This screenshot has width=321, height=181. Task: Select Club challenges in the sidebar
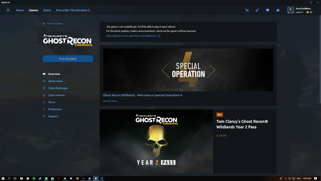(x=58, y=88)
